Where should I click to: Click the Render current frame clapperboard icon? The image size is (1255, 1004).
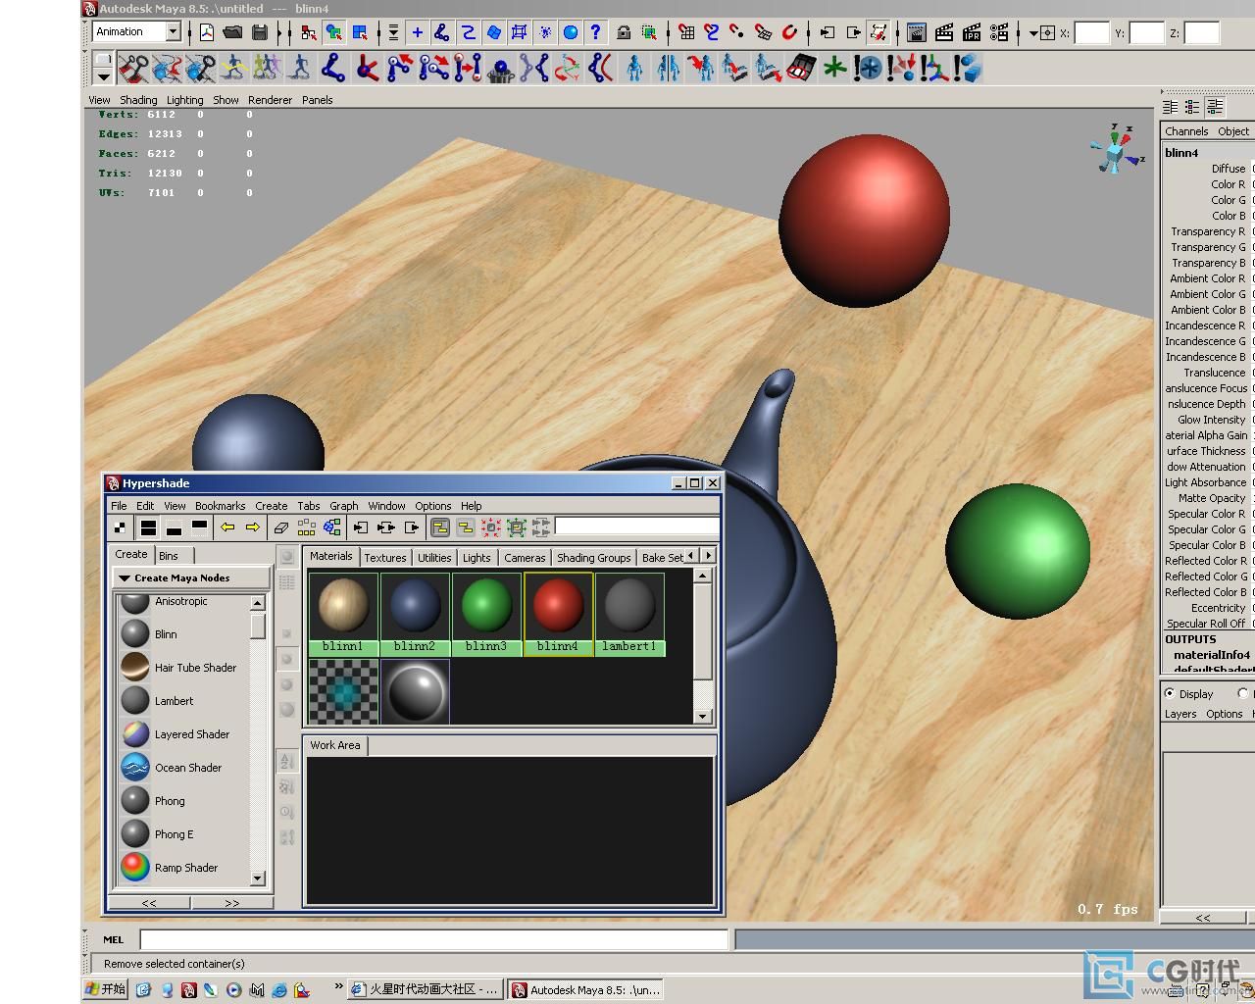click(944, 32)
